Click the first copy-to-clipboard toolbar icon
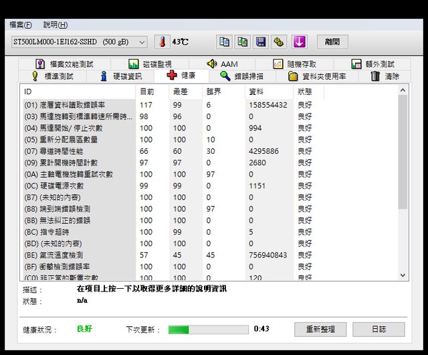The width and height of the screenshot is (428, 355). 224,41
